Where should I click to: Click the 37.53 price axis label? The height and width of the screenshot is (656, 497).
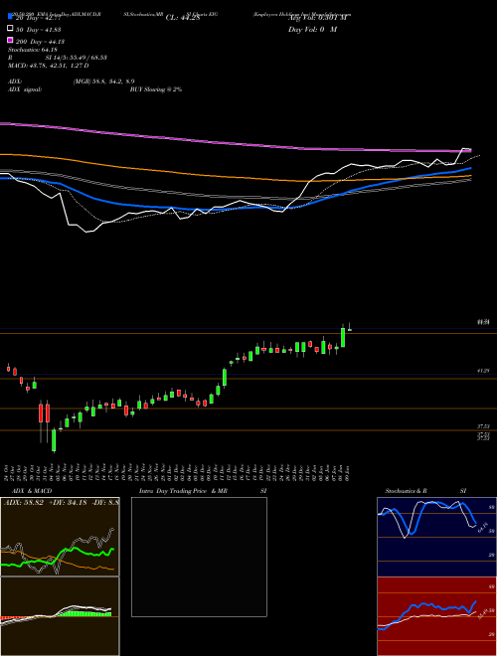[x=483, y=426]
